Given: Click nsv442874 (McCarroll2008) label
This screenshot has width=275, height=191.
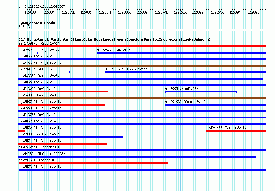Looking at the screenshot, I should click(42, 154).
